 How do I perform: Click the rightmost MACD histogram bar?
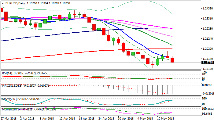(x=172, y=89)
